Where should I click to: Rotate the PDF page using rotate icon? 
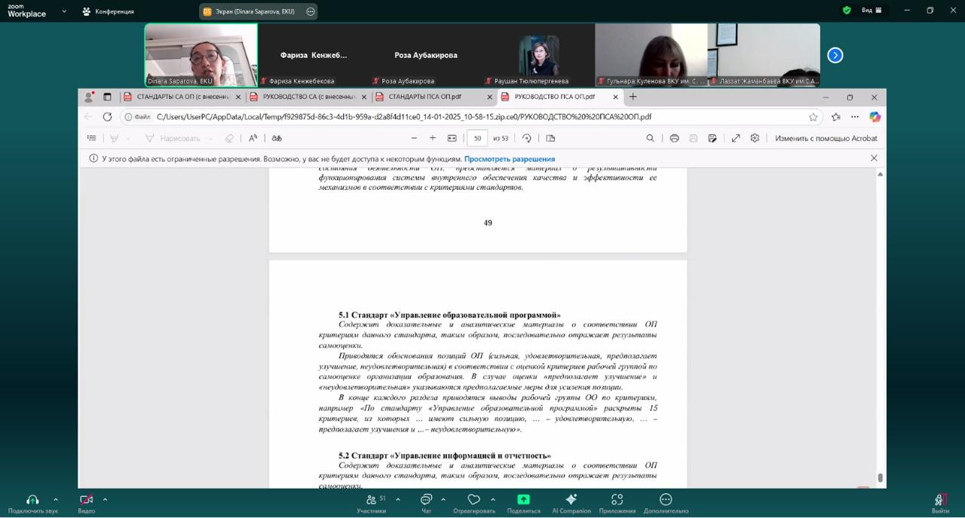pos(527,139)
